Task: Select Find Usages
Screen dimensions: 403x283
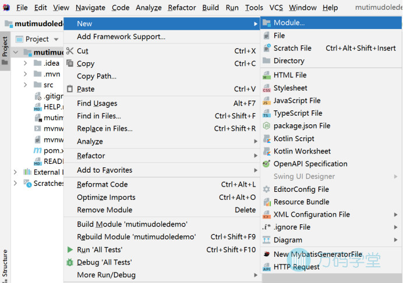Action: click(162, 103)
